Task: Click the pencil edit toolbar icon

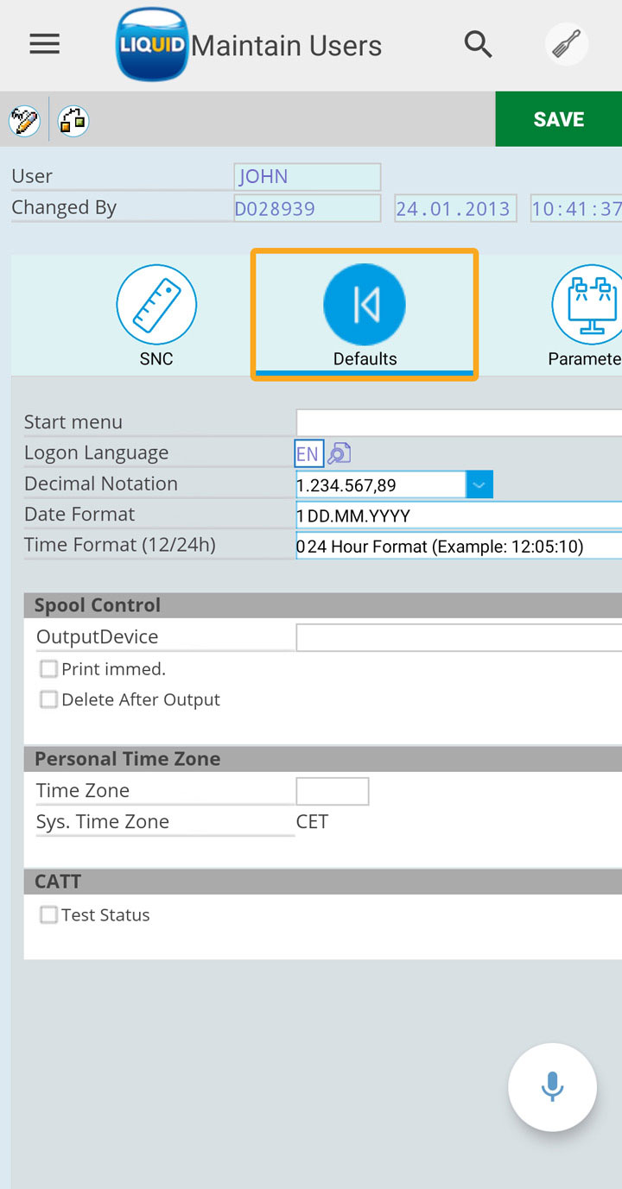Action: click(x=24, y=121)
